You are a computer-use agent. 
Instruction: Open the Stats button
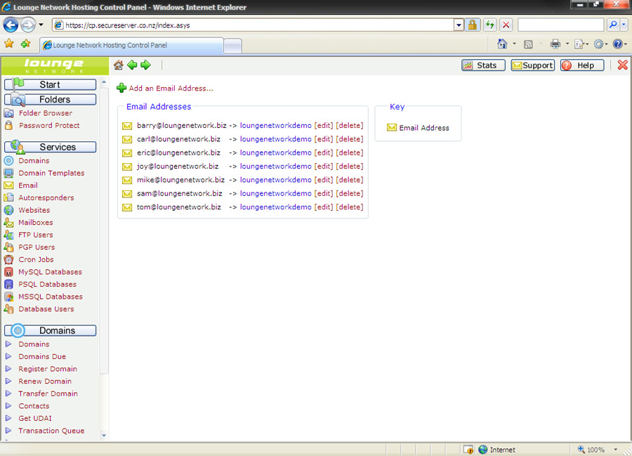click(480, 65)
